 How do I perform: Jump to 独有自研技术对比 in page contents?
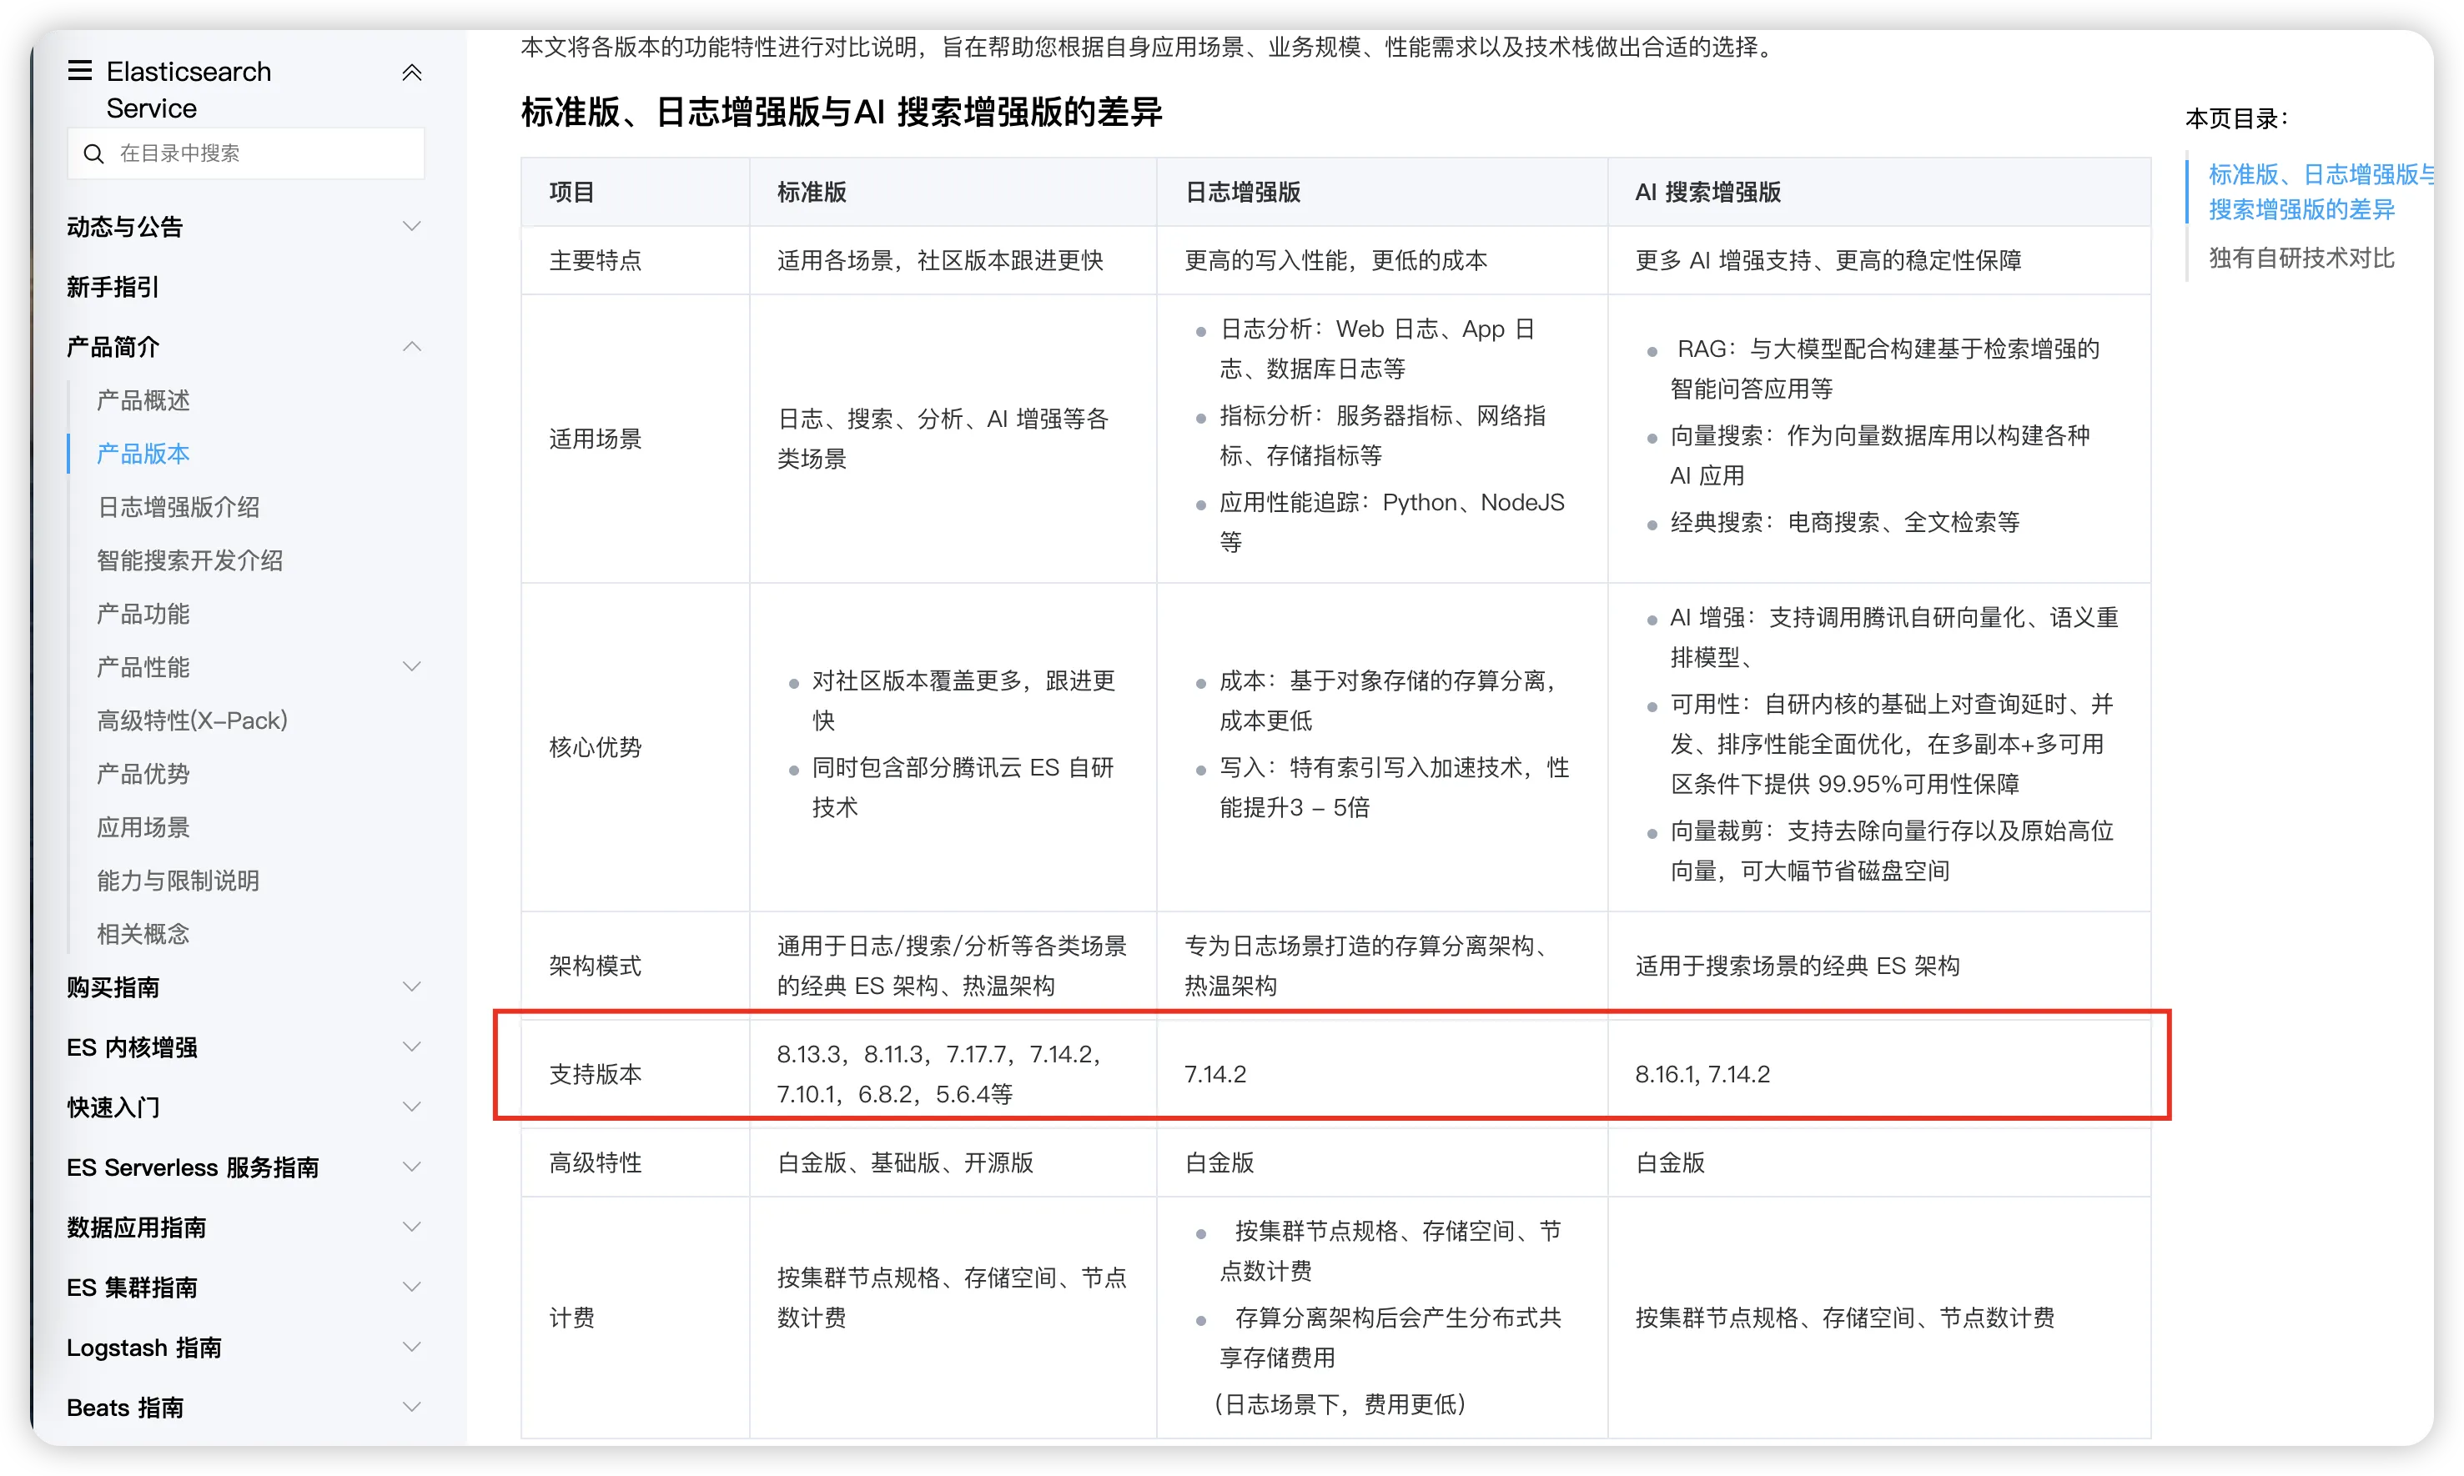click(x=2301, y=259)
